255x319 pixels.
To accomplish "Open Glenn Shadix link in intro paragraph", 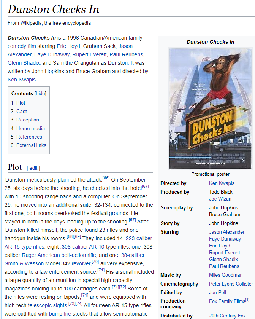I will coord(24,63).
